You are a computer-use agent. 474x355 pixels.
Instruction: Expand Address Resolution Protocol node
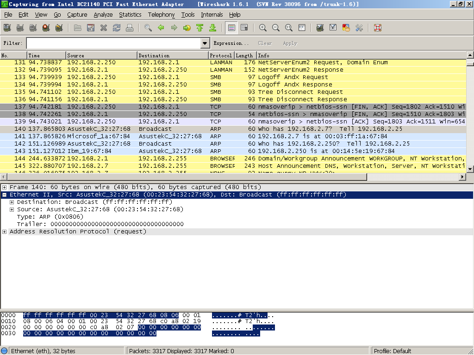[4, 232]
